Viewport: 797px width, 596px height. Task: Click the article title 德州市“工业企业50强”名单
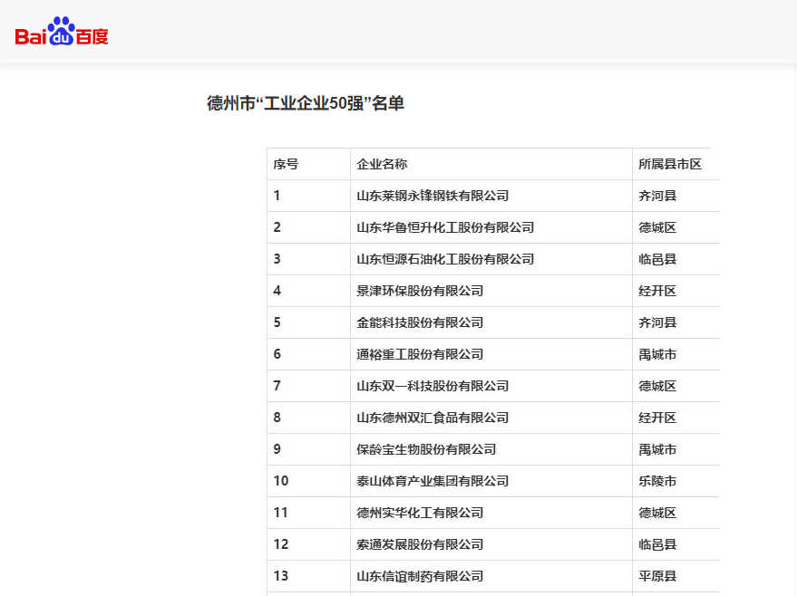click(306, 103)
